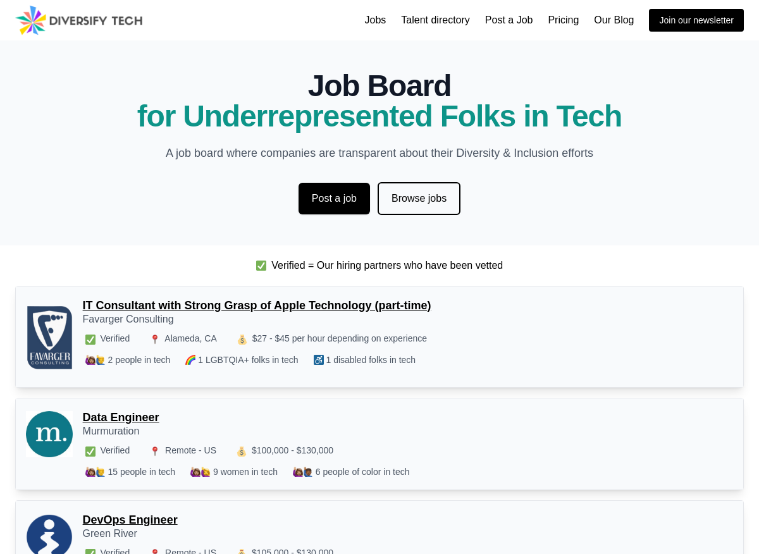Click the money bag beside $100,000 - $130,000
759x554 pixels.
pyautogui.click(x=242, y=451)
